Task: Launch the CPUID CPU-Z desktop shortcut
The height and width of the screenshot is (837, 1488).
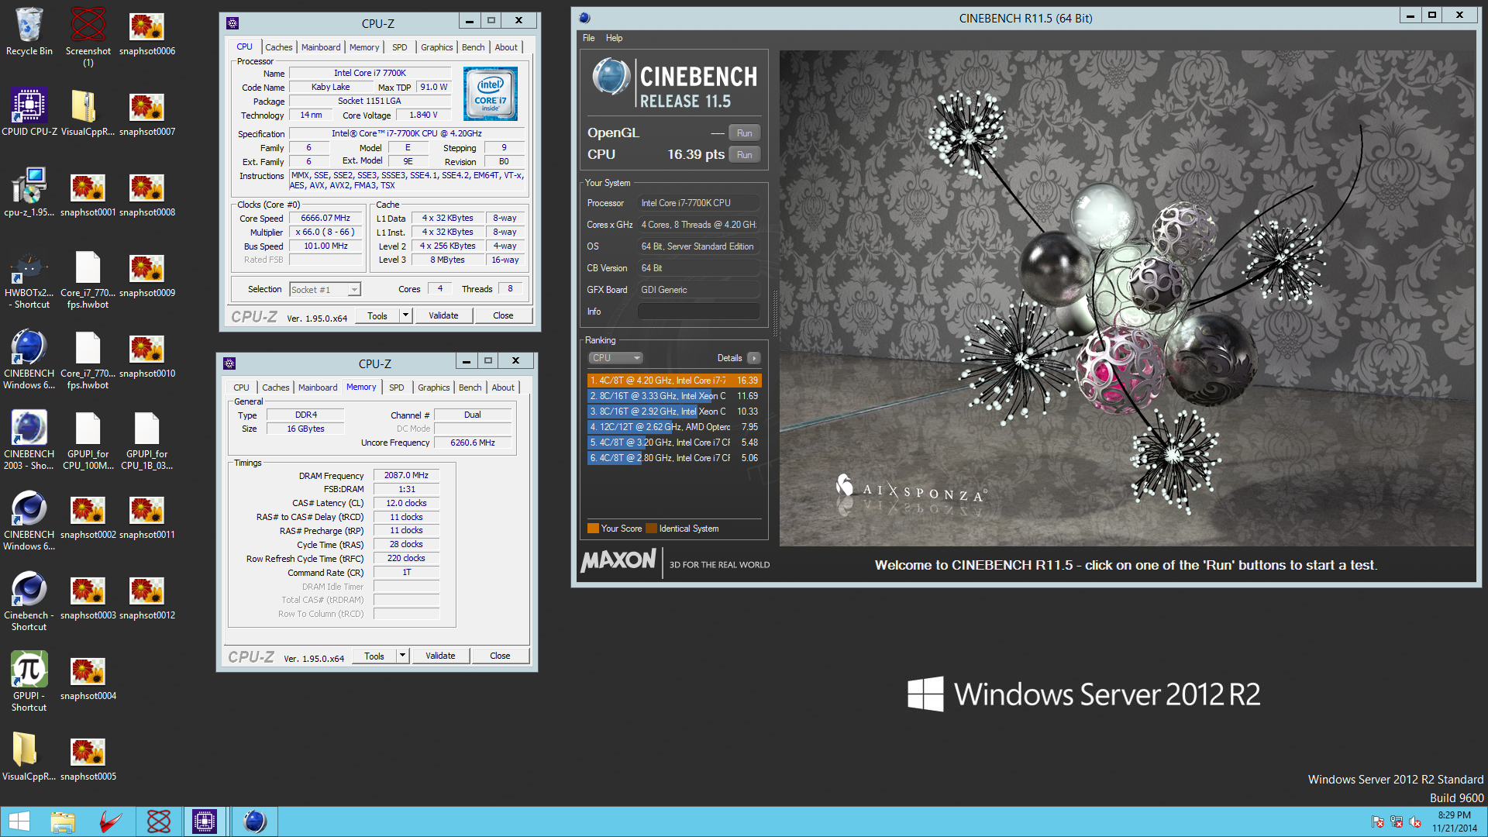Action: coord(29,112)
